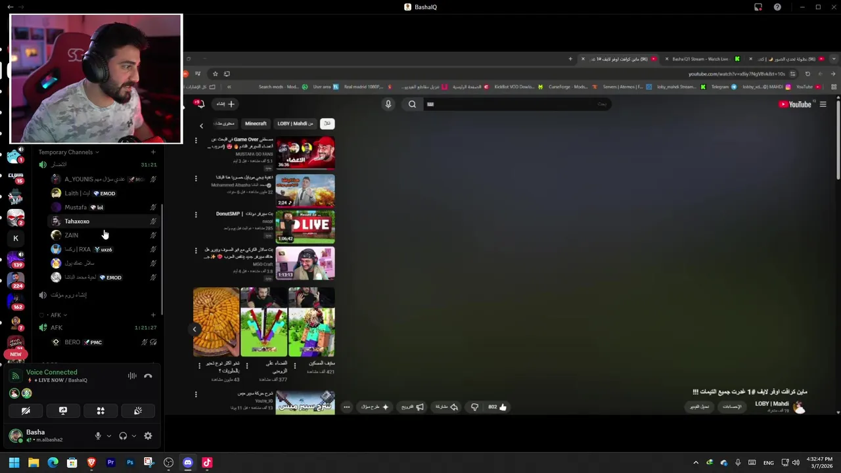Image resolution: width=841 pixels, height=473 pixels.
Task: Select user ZAIN in voice channel
Action: [x=104, y=235]
